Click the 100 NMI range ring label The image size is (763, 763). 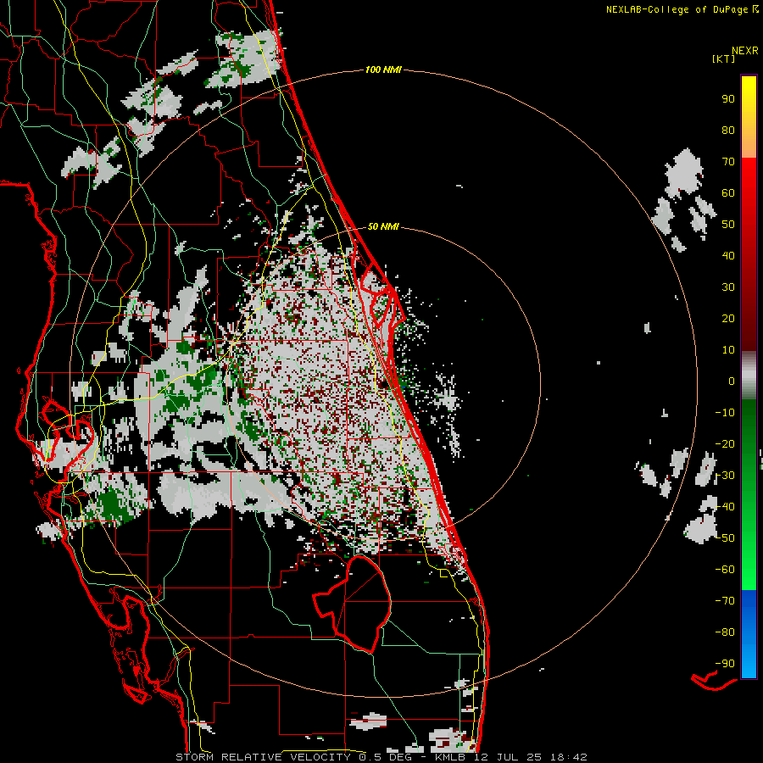(383, 70)
